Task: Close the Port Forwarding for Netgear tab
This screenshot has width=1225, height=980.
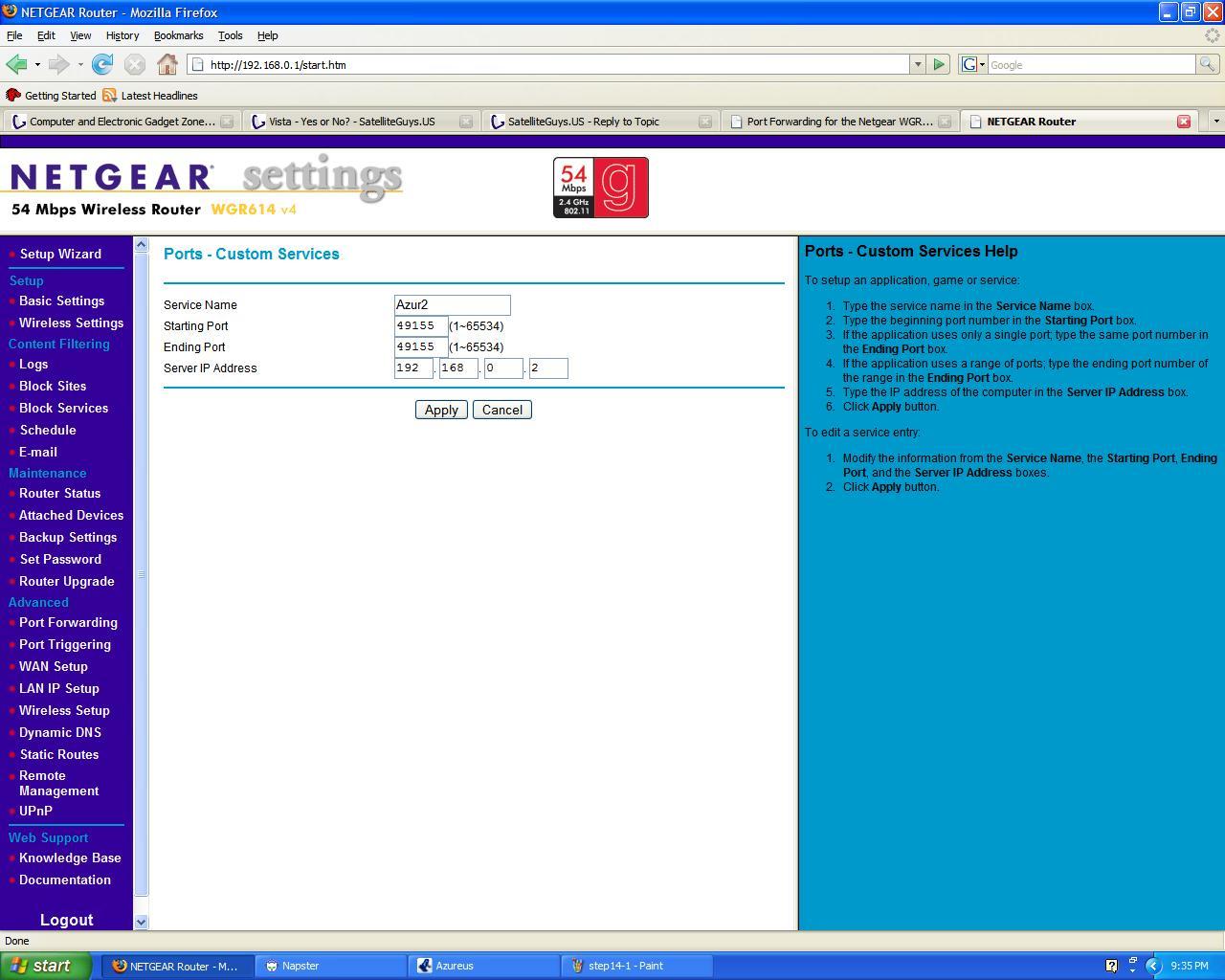Action: point(945,122)
